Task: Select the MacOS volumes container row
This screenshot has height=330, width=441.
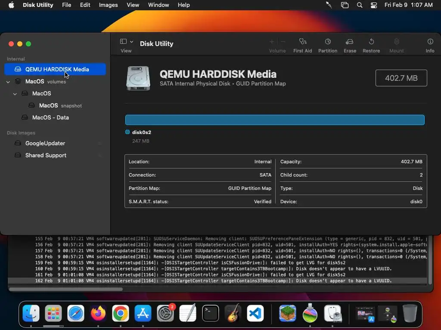Action: 55,81
